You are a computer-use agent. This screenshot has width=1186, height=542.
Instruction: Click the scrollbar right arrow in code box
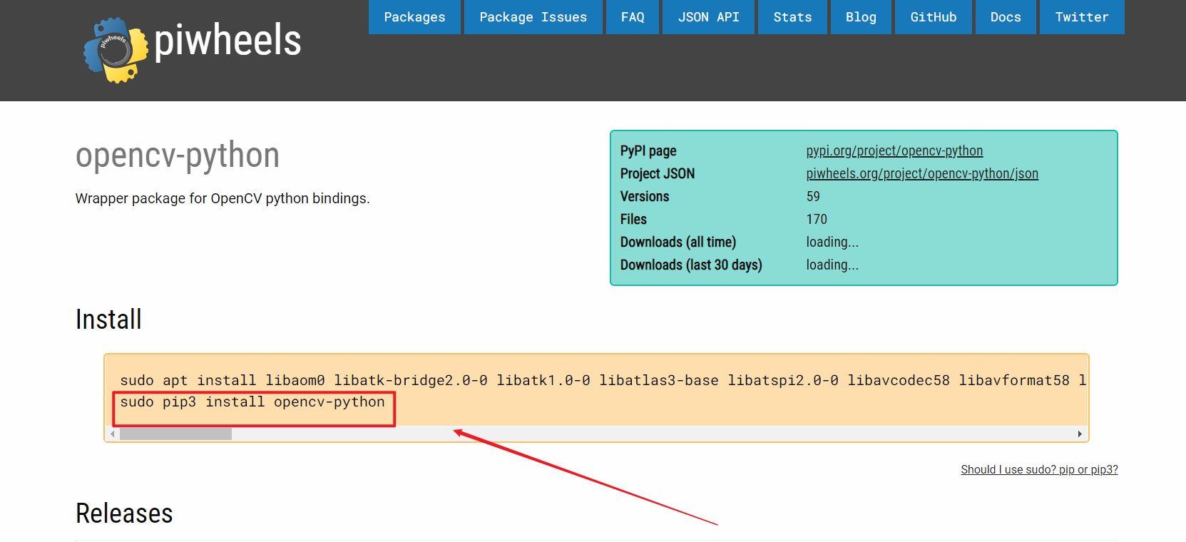1080,434
